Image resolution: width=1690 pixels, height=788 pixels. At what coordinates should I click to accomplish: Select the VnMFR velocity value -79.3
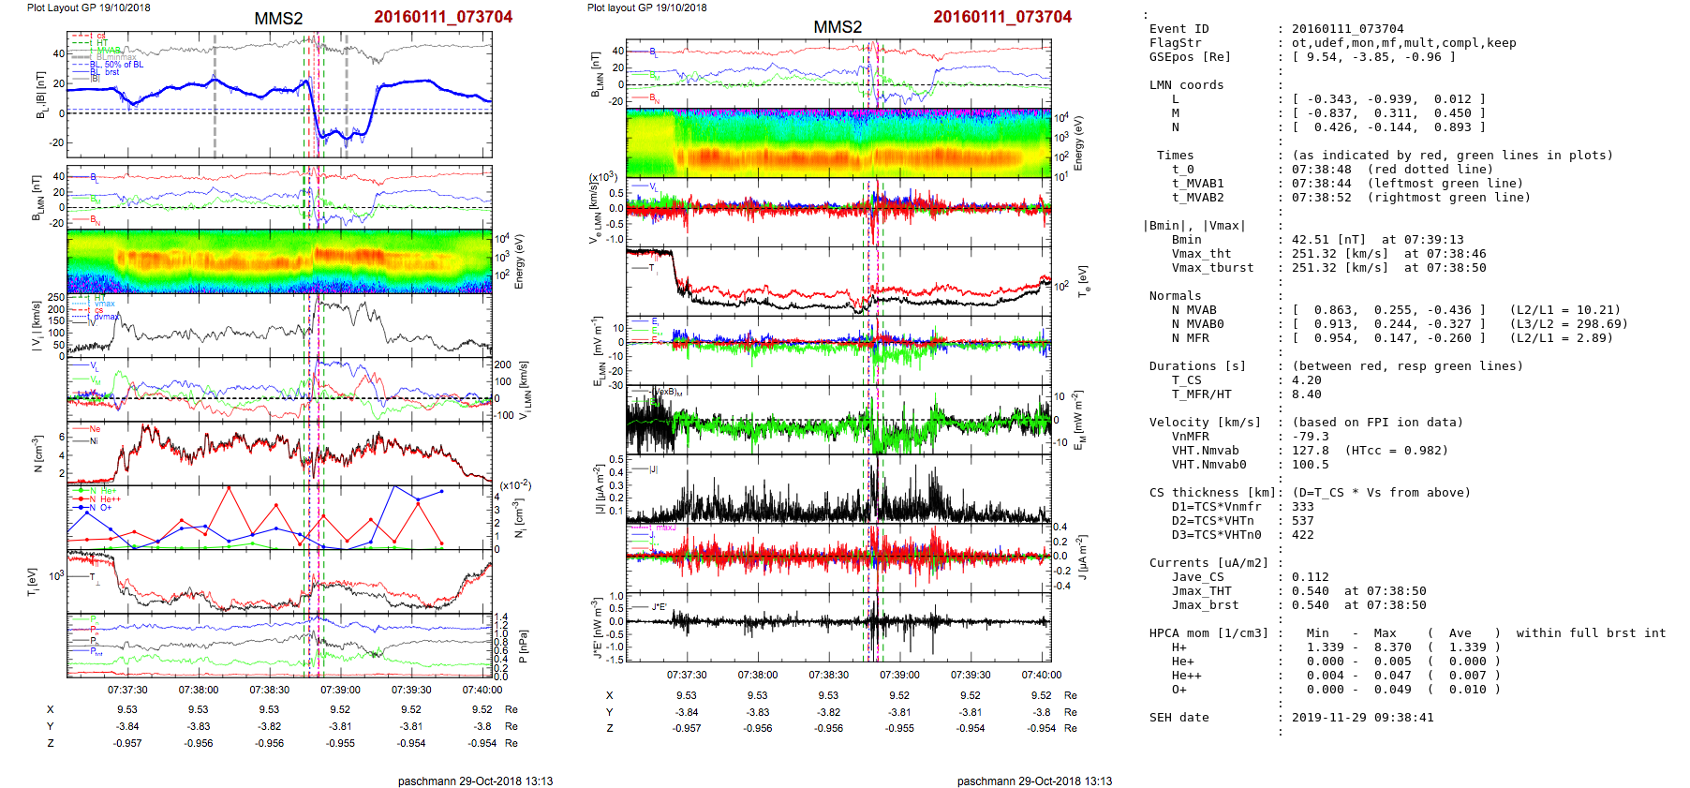point(1310,437)
